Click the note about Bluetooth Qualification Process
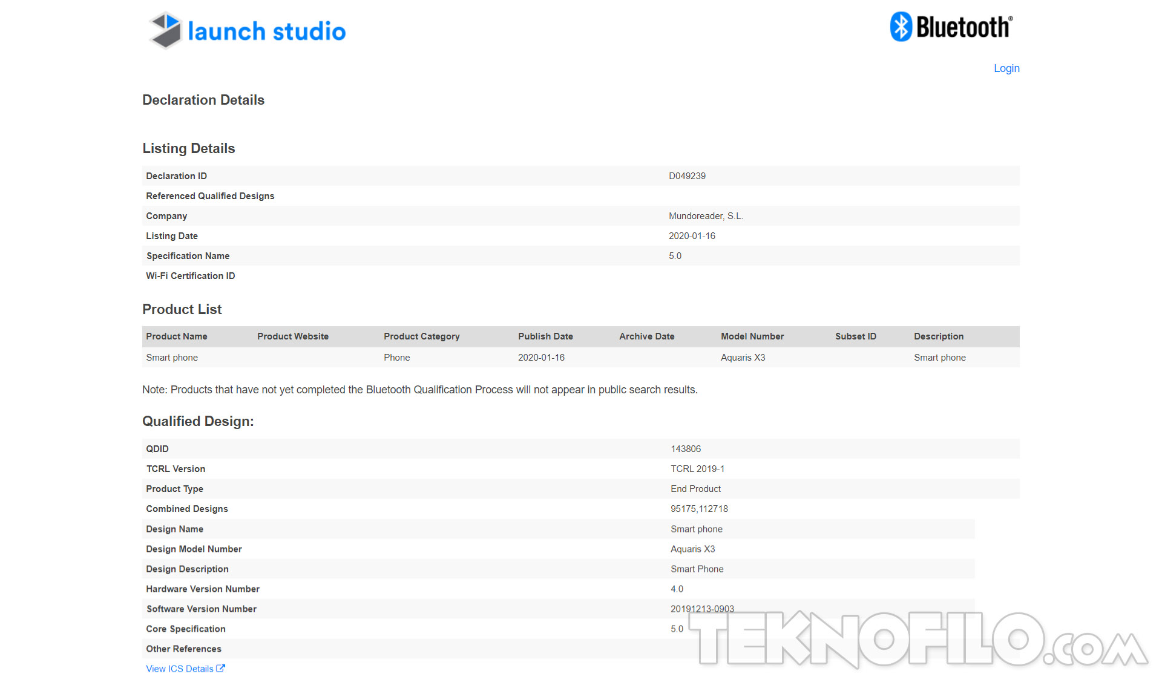The width and height of the screenshot is (1162, 688). point(420,390)
